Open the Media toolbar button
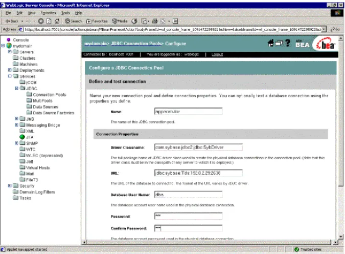This screenshot has width=345, height=254. [120, 21]
